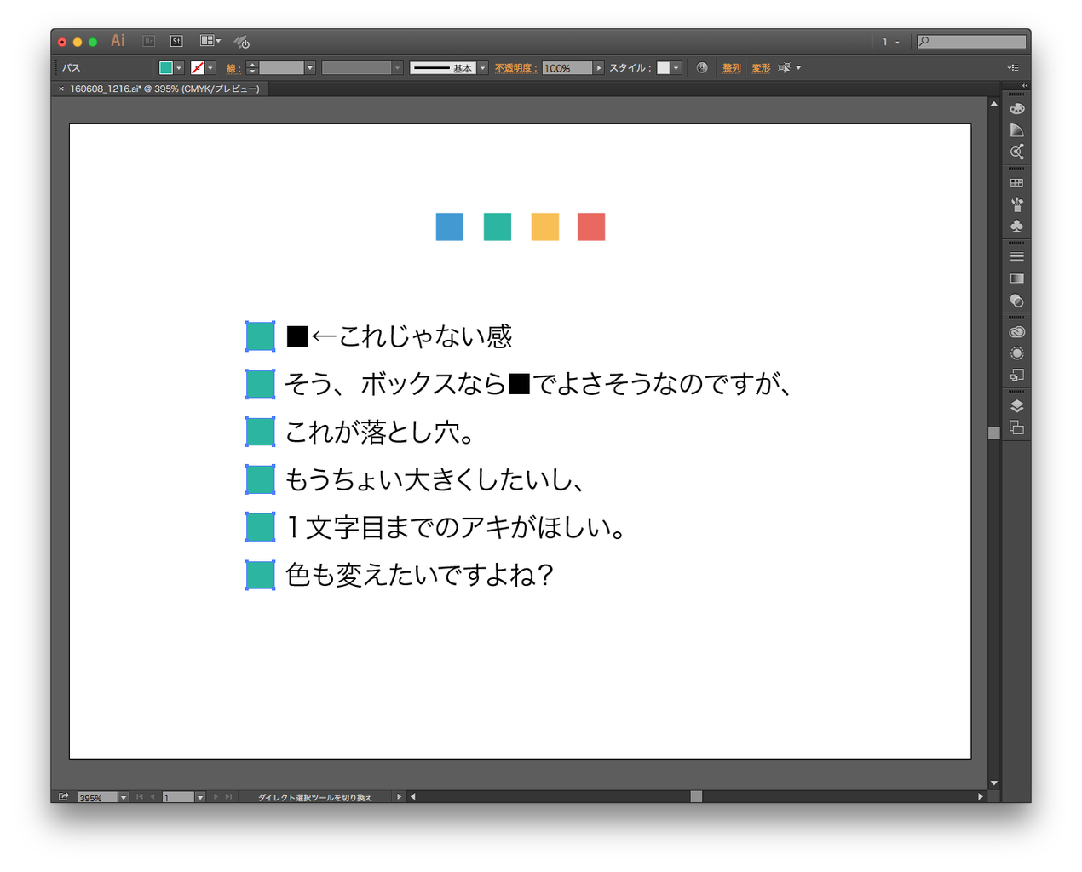Image resolution: width=1082 pixels, height=872 pixels.
Task: Open the 線 stroke panel link
Action: [232, 68]
